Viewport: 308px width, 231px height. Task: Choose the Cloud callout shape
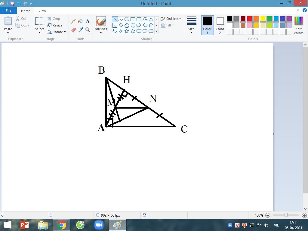coord(151,31)
